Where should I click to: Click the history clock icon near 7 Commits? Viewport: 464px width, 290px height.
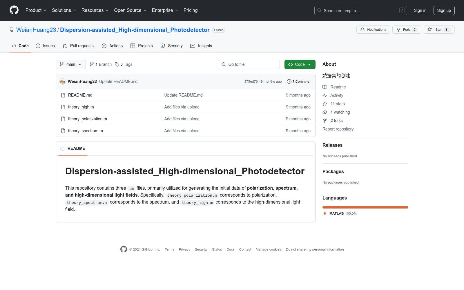click(289, 81)
